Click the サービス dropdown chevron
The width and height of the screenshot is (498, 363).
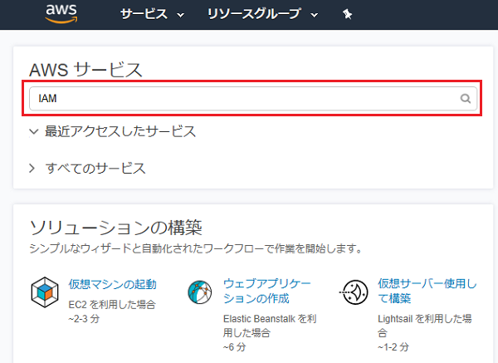tap(180, 15)
